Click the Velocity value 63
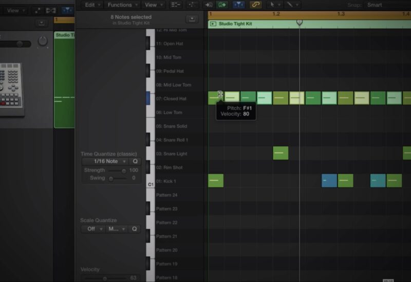The image size is (411, 282). (x=133, y=278)
